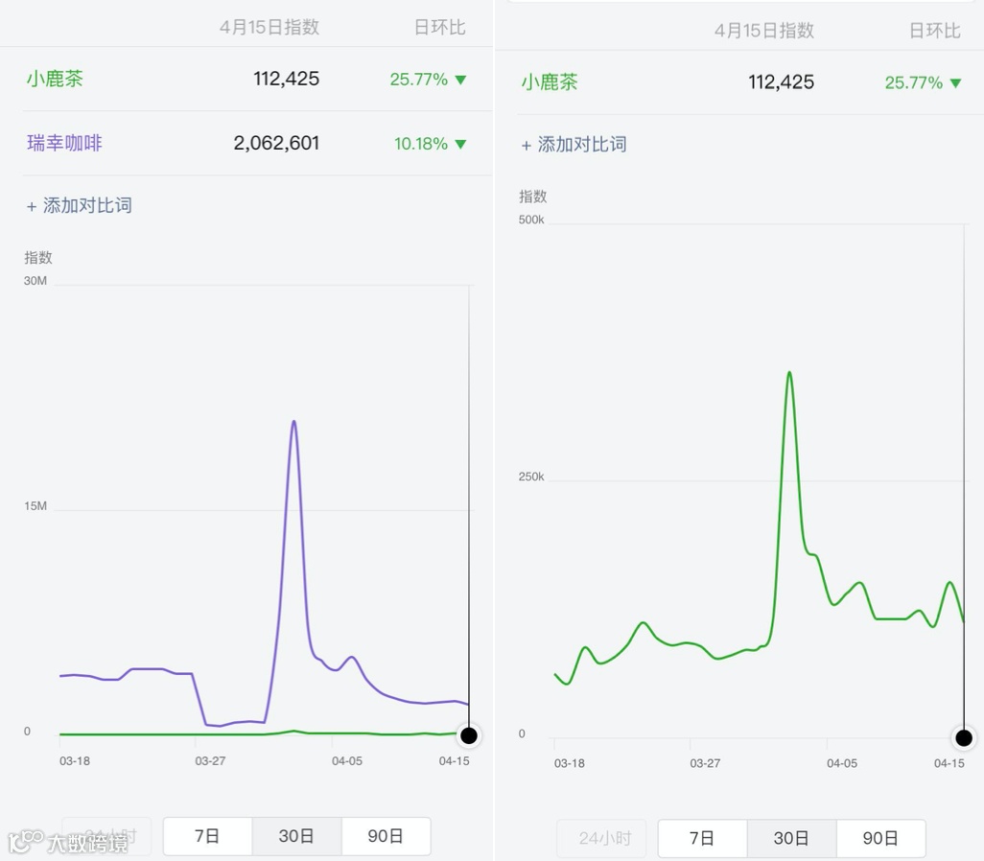This screenshot has width=984, height=861.
Task: Click right panel index value 112,425
Action: (x=782, y=81)
